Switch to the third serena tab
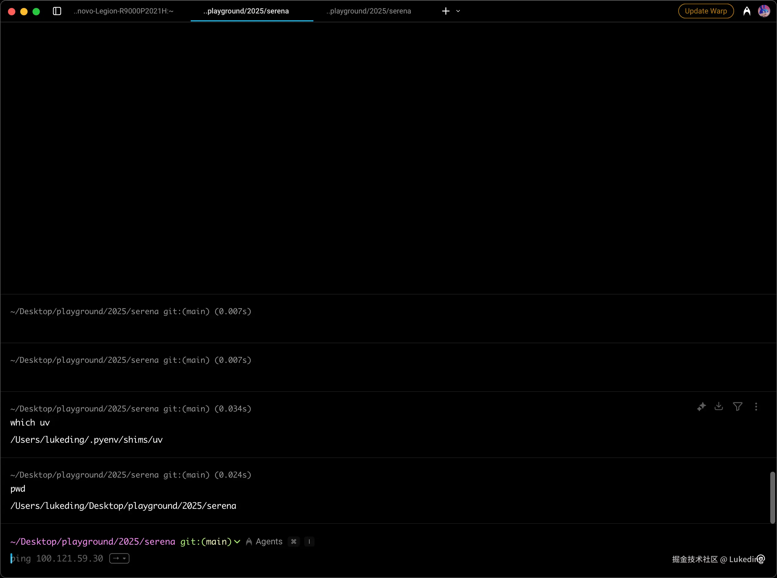Screen dimensions: 777x578 pyautogui.click(x=368, y=11)
